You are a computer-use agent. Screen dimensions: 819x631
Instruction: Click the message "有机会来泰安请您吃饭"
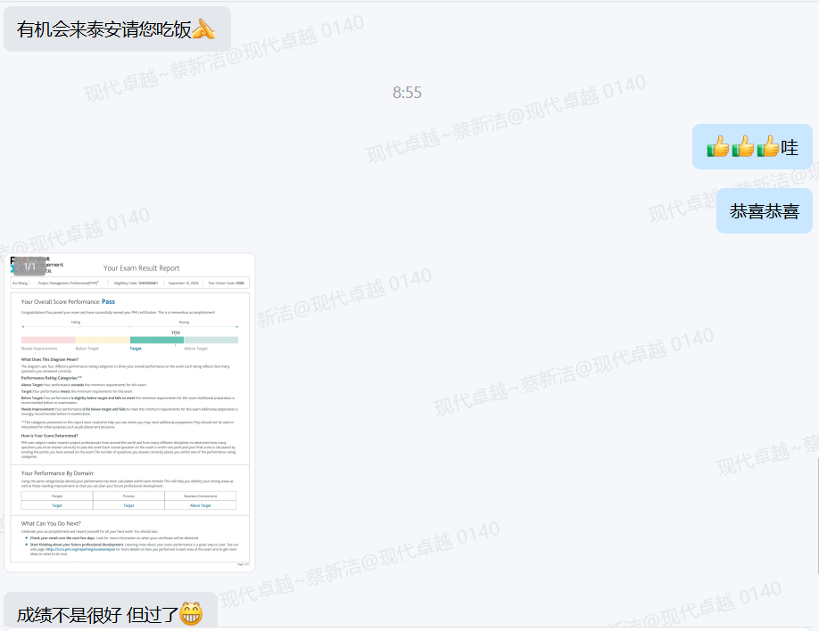117,29
